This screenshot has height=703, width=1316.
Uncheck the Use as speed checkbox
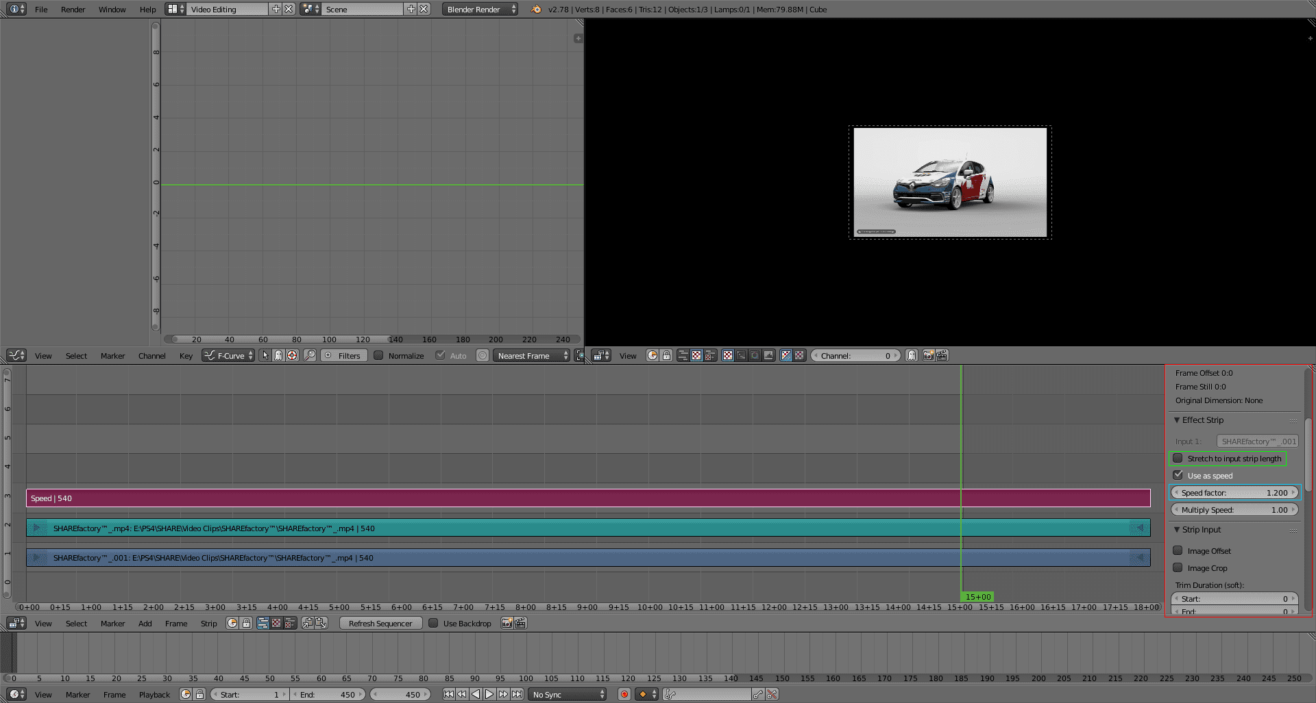point(1178,476)
